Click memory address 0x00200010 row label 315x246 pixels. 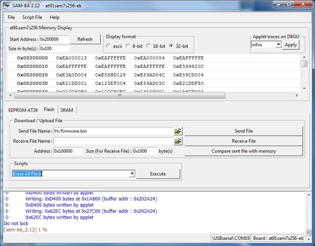pyautogui.click(x=32, y=66)
